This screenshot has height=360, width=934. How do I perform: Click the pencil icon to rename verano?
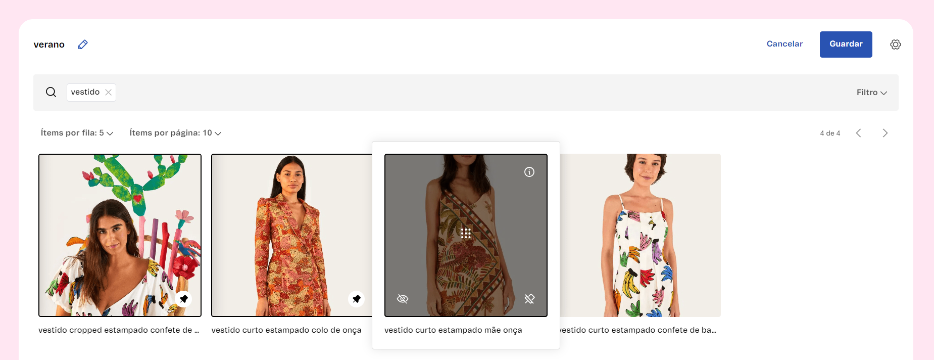(x=83, y=44)
